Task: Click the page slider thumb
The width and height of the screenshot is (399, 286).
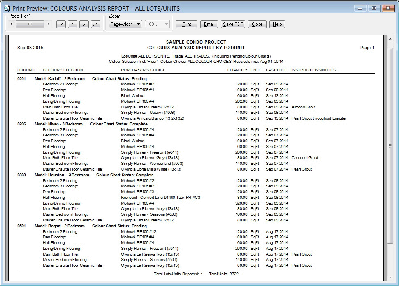Action: [30, 24]
